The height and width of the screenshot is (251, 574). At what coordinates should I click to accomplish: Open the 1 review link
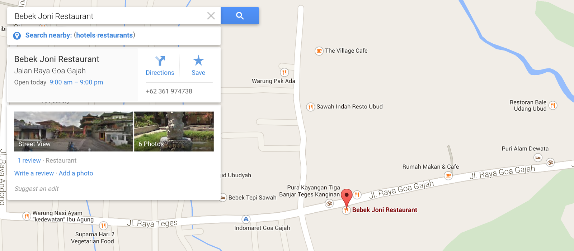(x=29, y=160)
